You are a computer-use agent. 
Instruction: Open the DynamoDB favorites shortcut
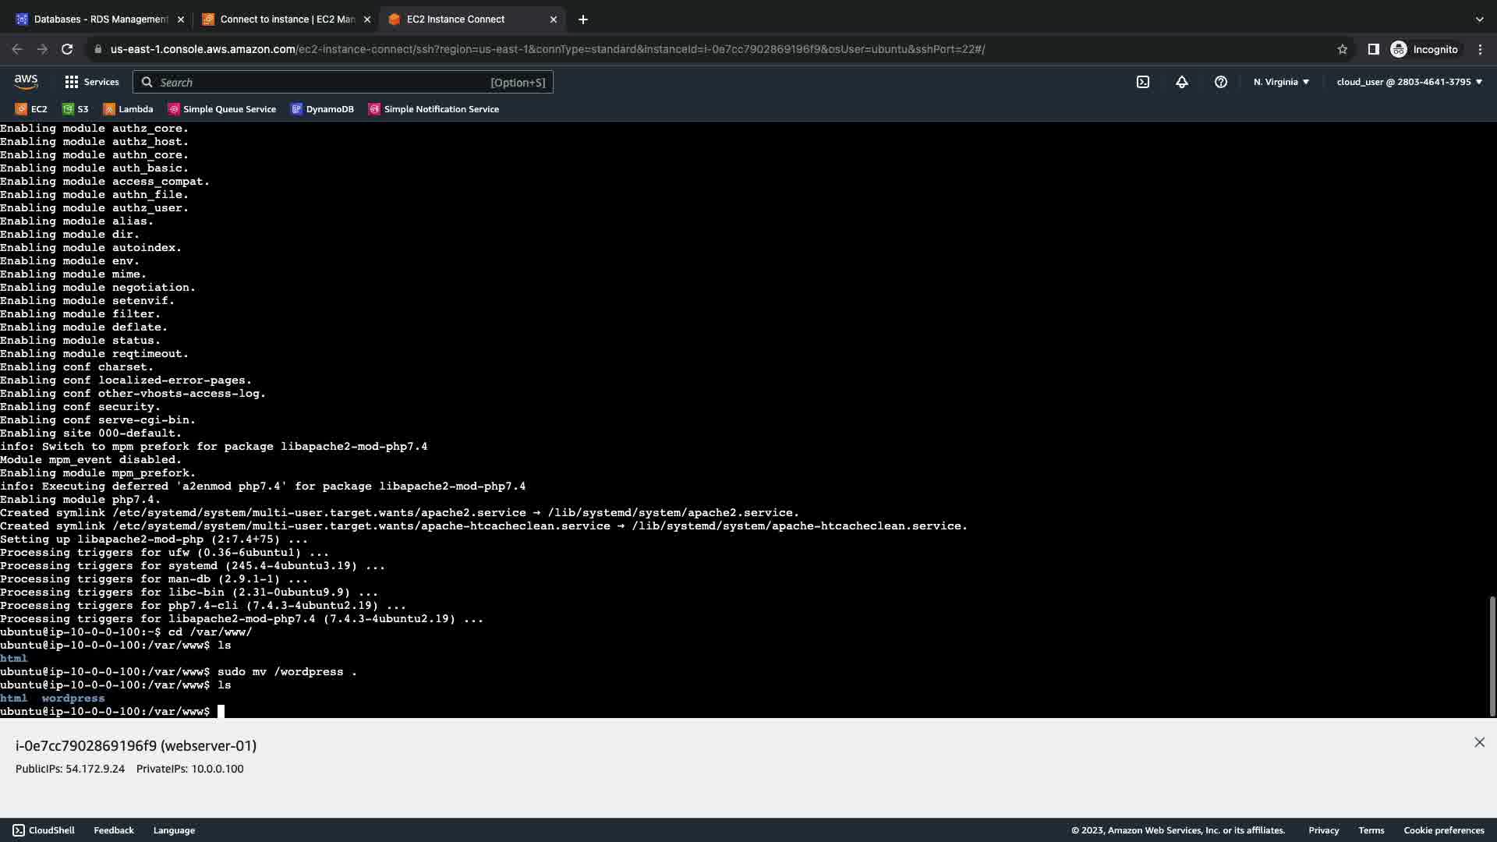(x=322, y=109)
